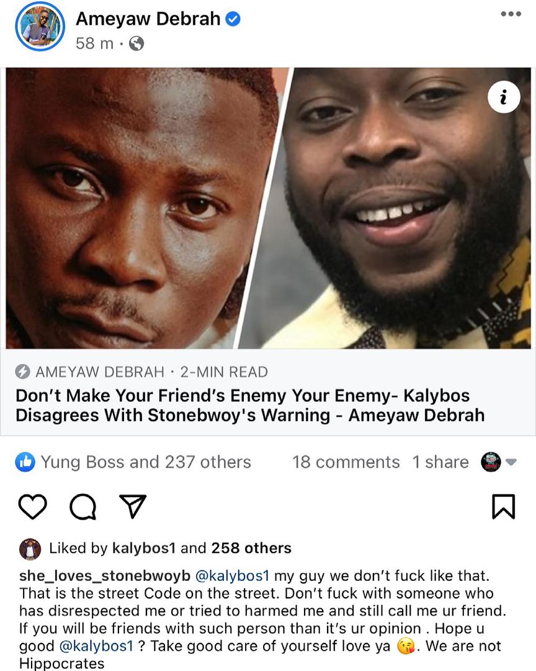The height and width of the screenshot is (671, 536).
Task: Open the she_loves_stonebwoyb username
Action: (105, 576)
